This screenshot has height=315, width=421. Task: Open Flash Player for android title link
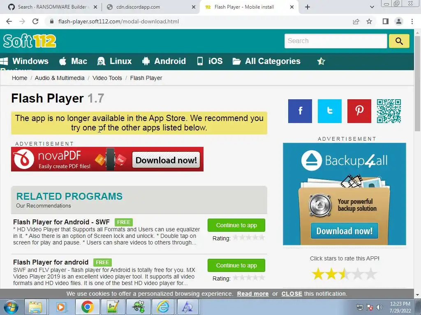click(51, 262)
